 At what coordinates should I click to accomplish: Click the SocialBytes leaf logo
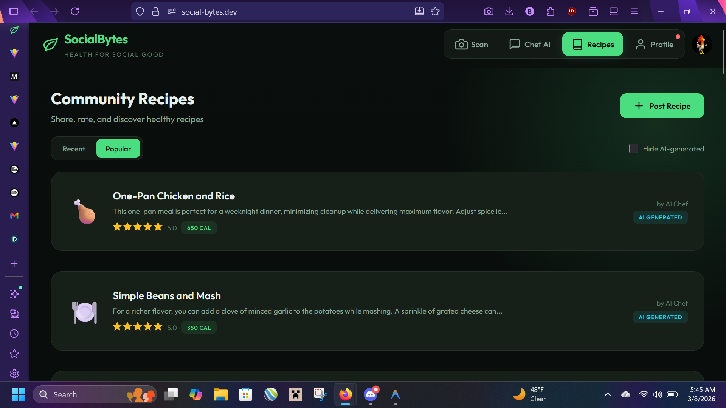51,44
